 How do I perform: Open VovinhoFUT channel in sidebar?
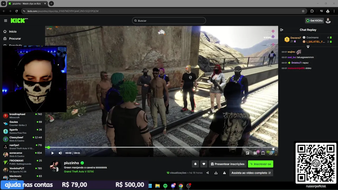click(x=22, y=170)
